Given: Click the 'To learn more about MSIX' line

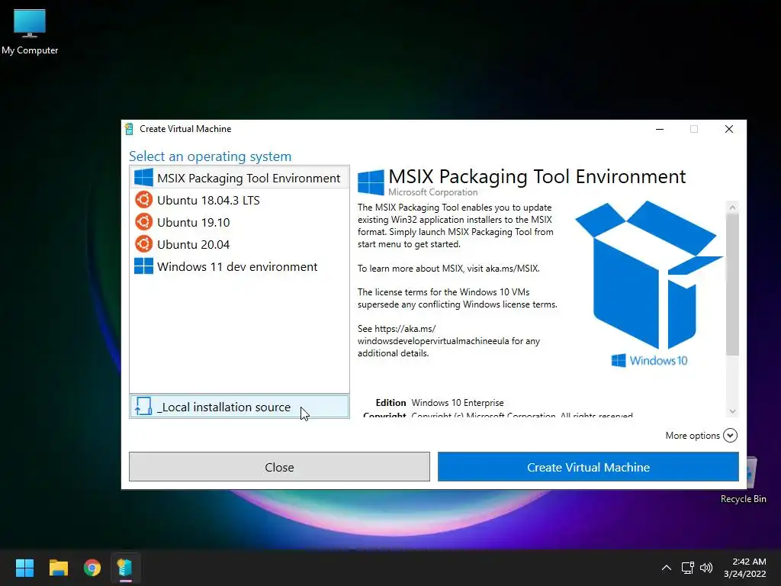Looking at the screenshot, I should pyautogui.click(x=448, y=269).
